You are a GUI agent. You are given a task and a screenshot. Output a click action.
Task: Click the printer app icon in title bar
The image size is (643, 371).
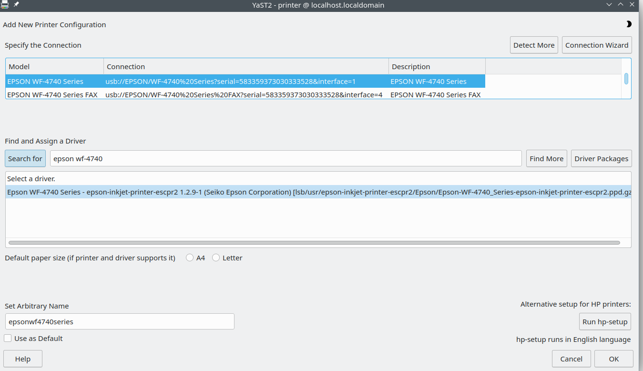pos(5,5)
